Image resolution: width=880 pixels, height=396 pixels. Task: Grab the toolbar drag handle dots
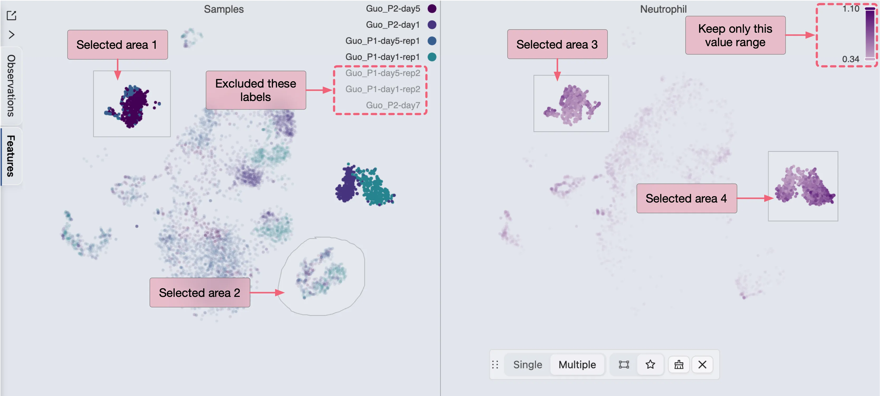click(x=495, y=365)
